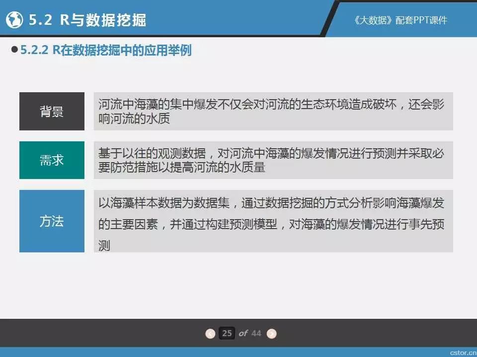Open the cstor.cn watermark link

(x=462, y=352)
